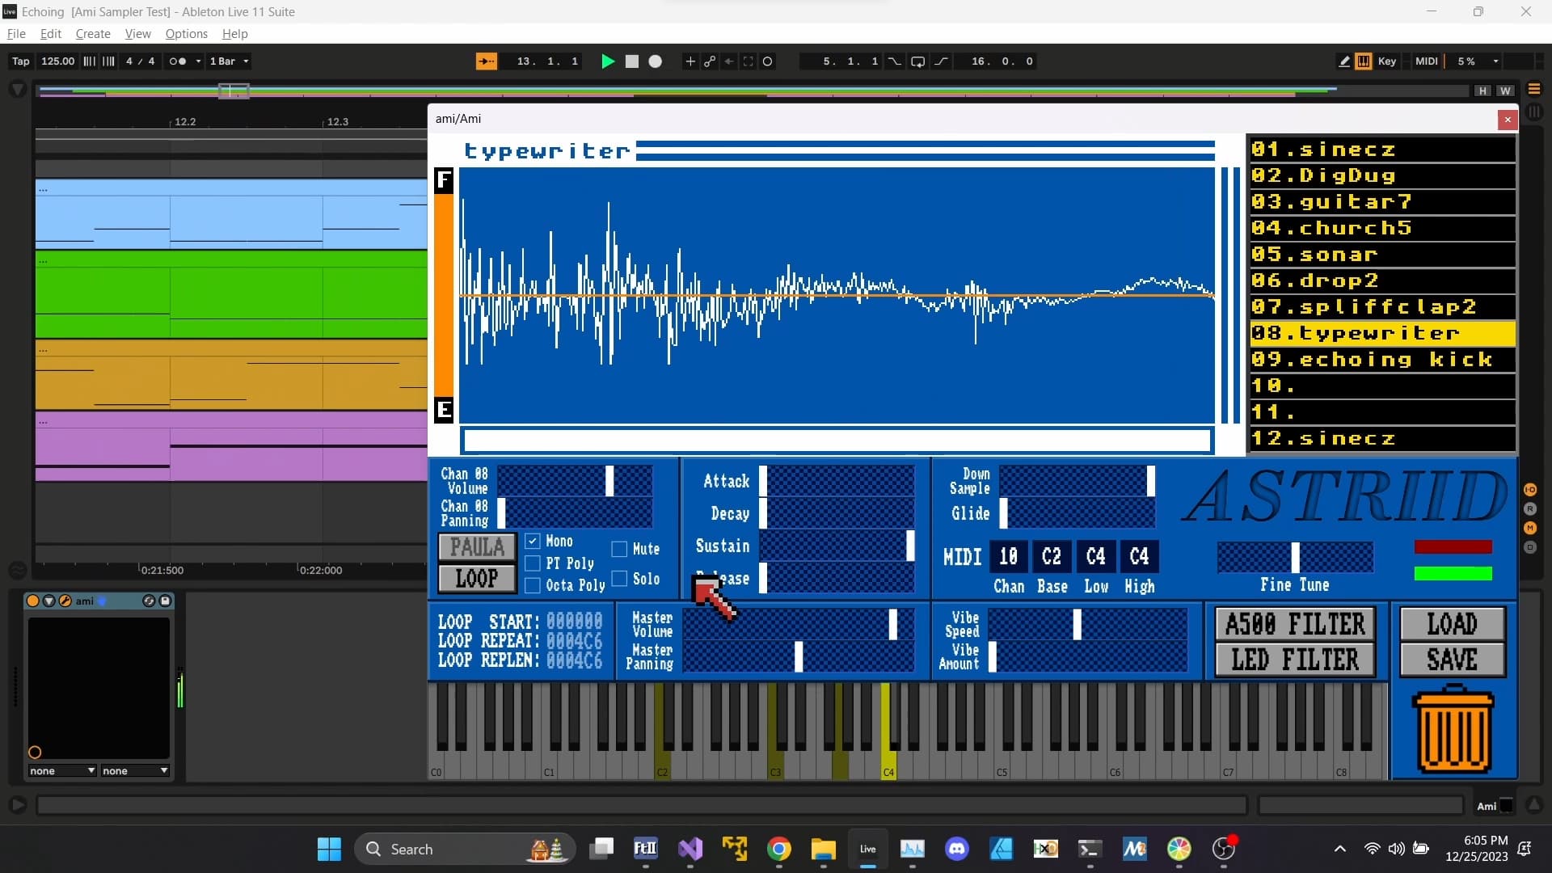Open the Create menu
The height and width of the screenshot is (873, 1552).
93,34
